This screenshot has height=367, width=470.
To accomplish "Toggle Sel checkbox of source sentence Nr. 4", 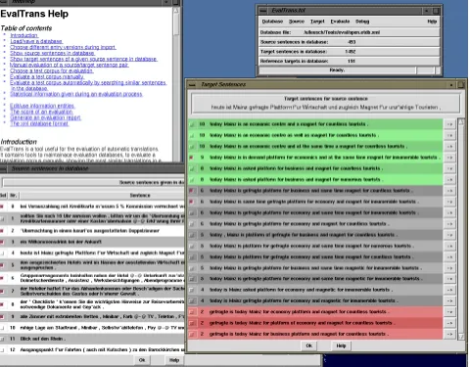I will pos(2,252).
